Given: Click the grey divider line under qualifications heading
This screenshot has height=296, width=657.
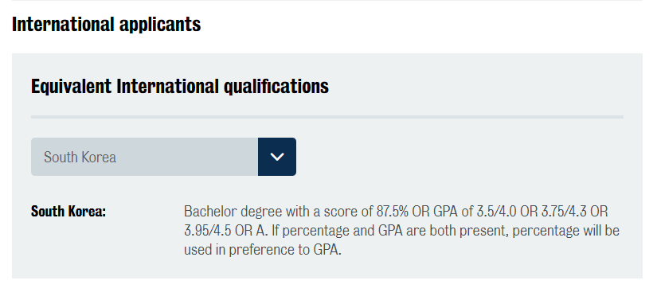Looking at the screenshot, I should (x=327, y=117).
